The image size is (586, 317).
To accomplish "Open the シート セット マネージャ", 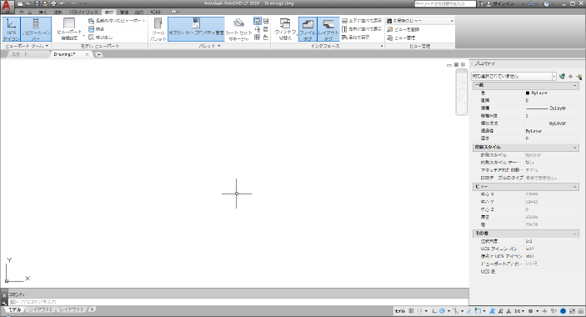I will 238,29.
